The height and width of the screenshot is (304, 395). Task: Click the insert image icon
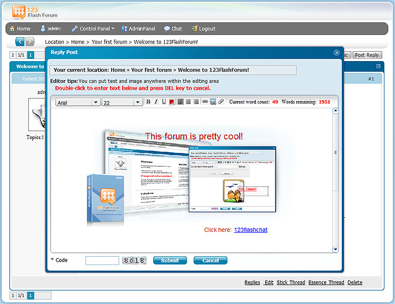[x=212, y=102]
